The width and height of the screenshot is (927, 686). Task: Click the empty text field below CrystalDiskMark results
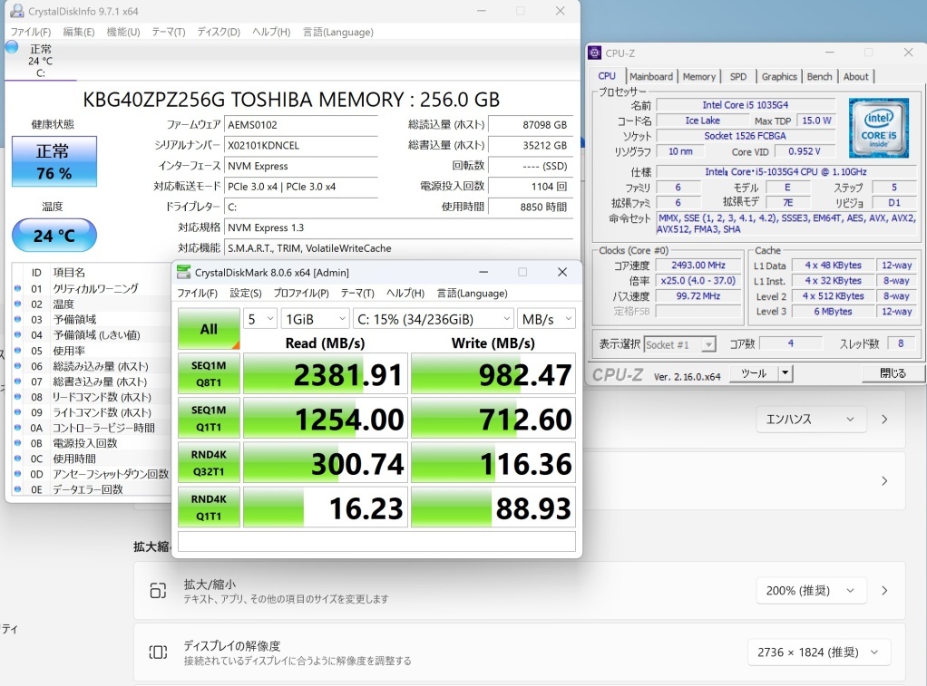[376, 542]
